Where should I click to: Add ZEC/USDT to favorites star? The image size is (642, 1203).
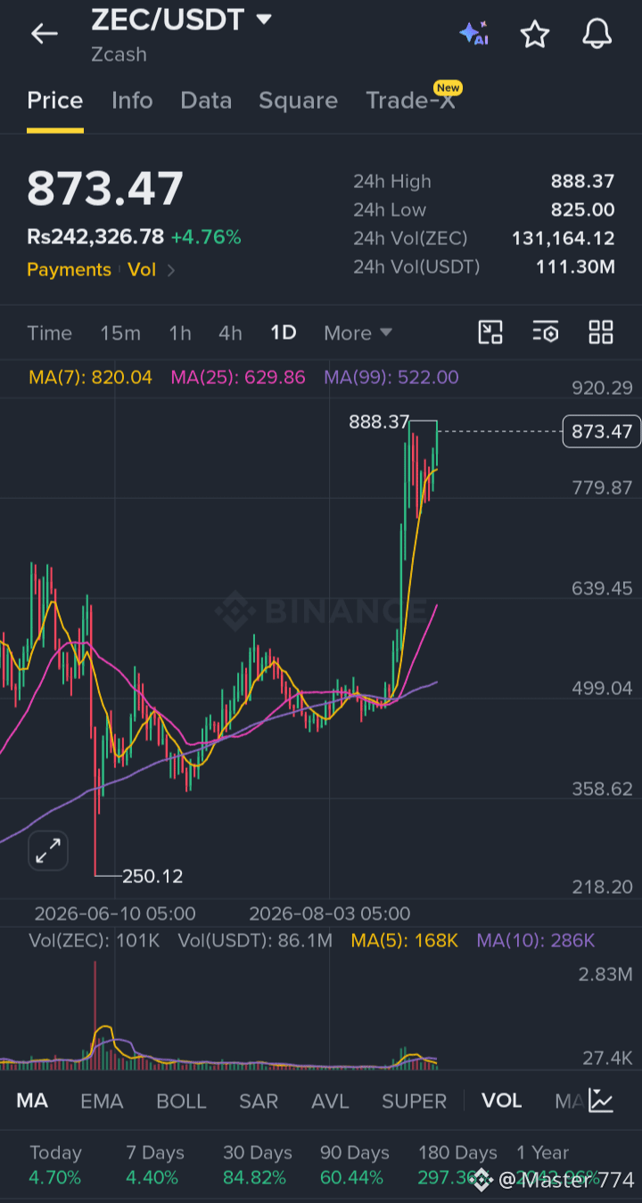click(535, 34)
